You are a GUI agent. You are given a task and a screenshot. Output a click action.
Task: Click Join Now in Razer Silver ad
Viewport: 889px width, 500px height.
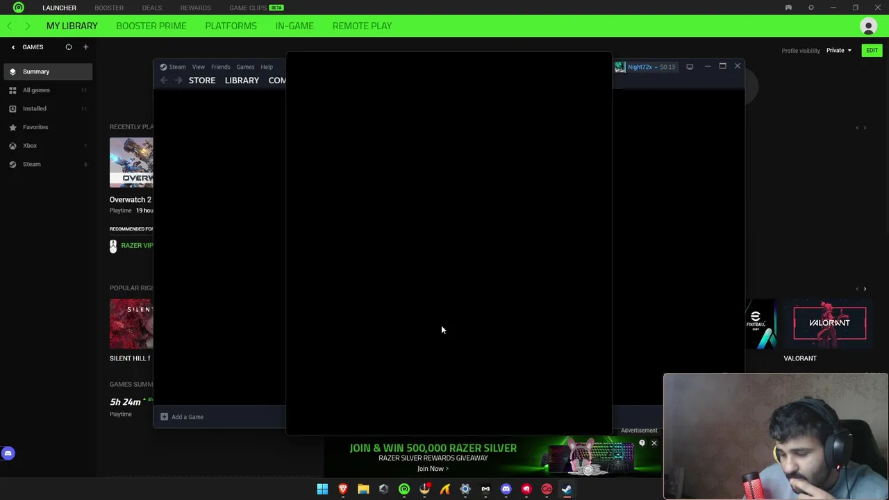click(x=433, y=469)
